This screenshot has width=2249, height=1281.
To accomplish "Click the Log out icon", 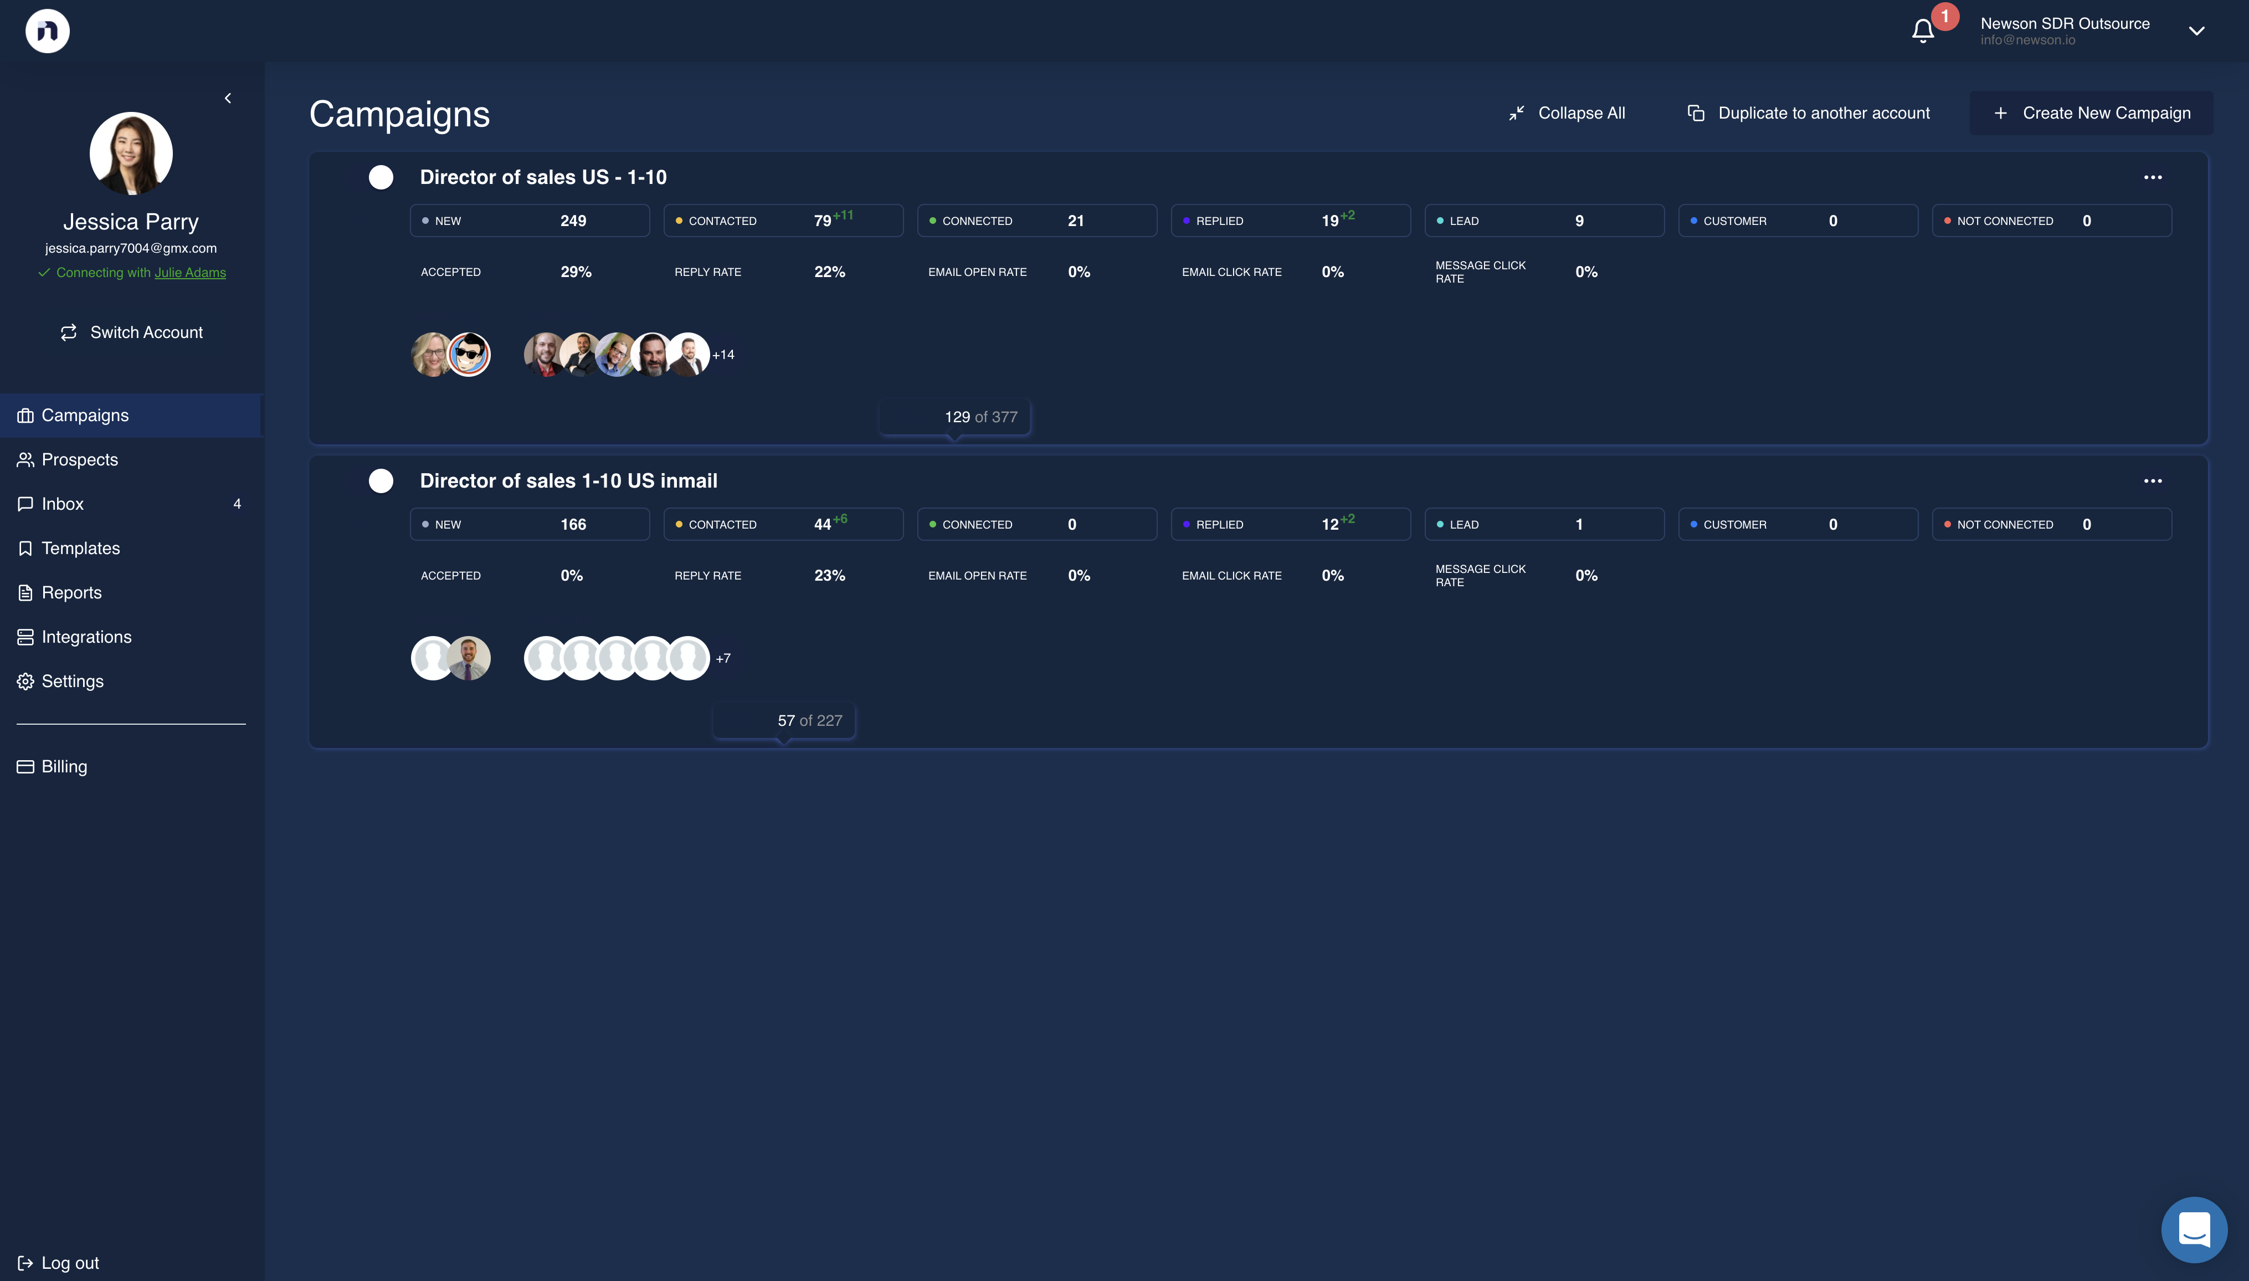I will tap(24, 1263).
